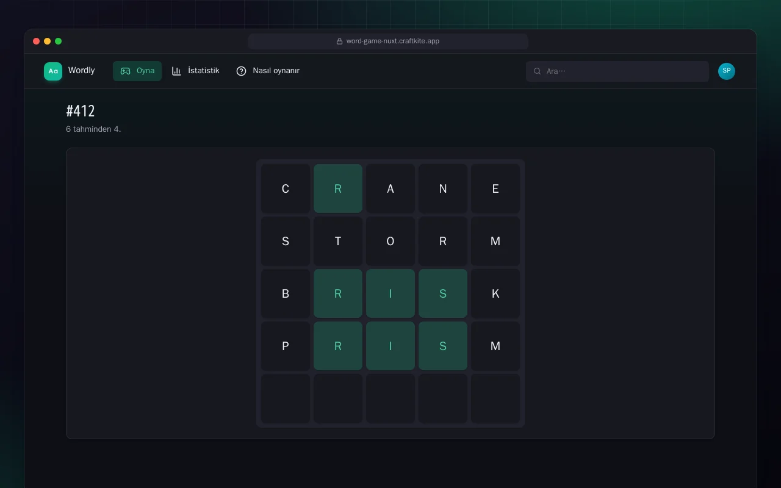Click the magnifier search icon

[x=538, y=71]
